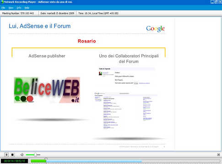Seek to buffered blue area of timeline
This screenshot has width=222, height=164.
(x=94, y=161)
